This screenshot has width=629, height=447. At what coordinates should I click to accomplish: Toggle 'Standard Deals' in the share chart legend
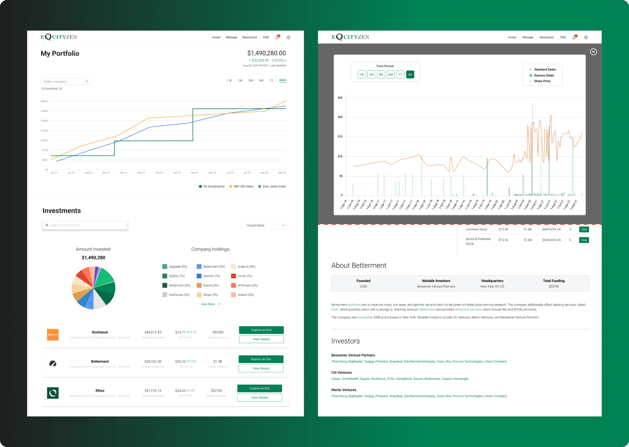point(543,69)
